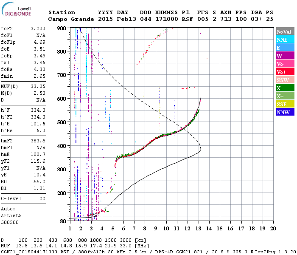Click the yE value 10.4
The width and height of the screenshot is (297, 255).
(39, 175)
